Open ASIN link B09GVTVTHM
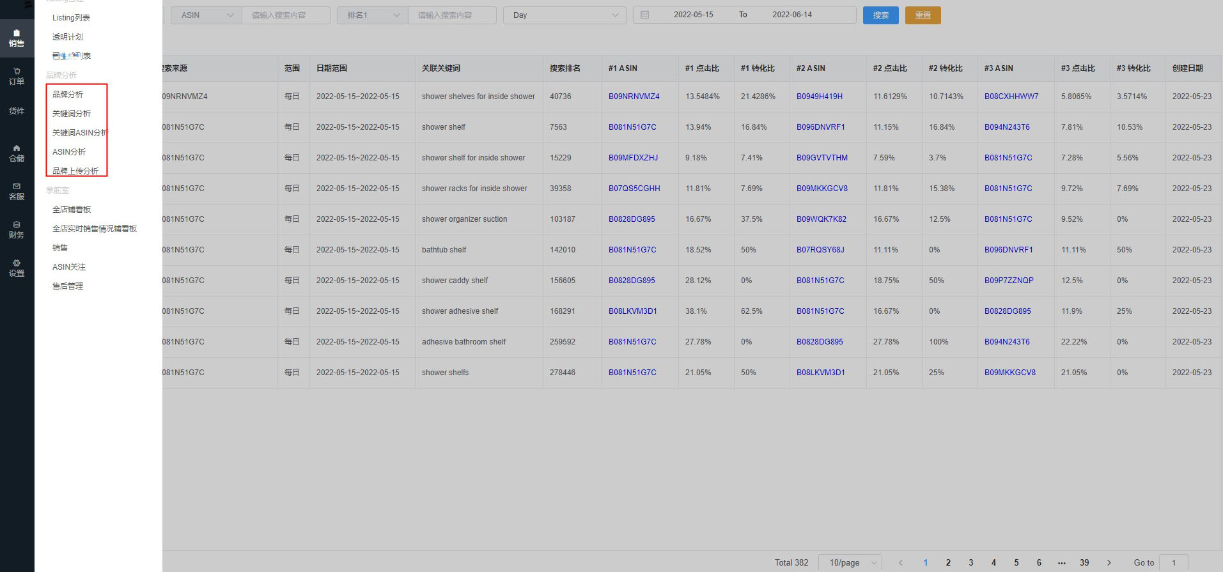This screenshot has height=572, width=1223. point(822,158)
